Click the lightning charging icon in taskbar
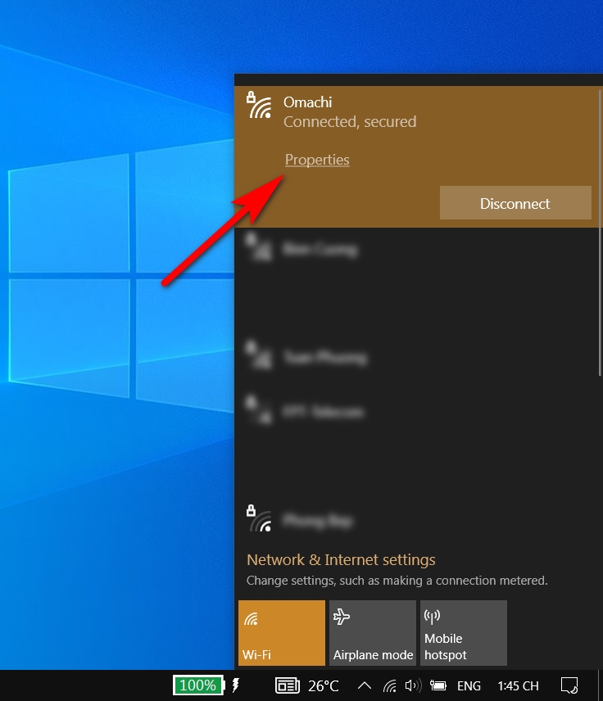This screenshot has width=603, height=701. 235,685
